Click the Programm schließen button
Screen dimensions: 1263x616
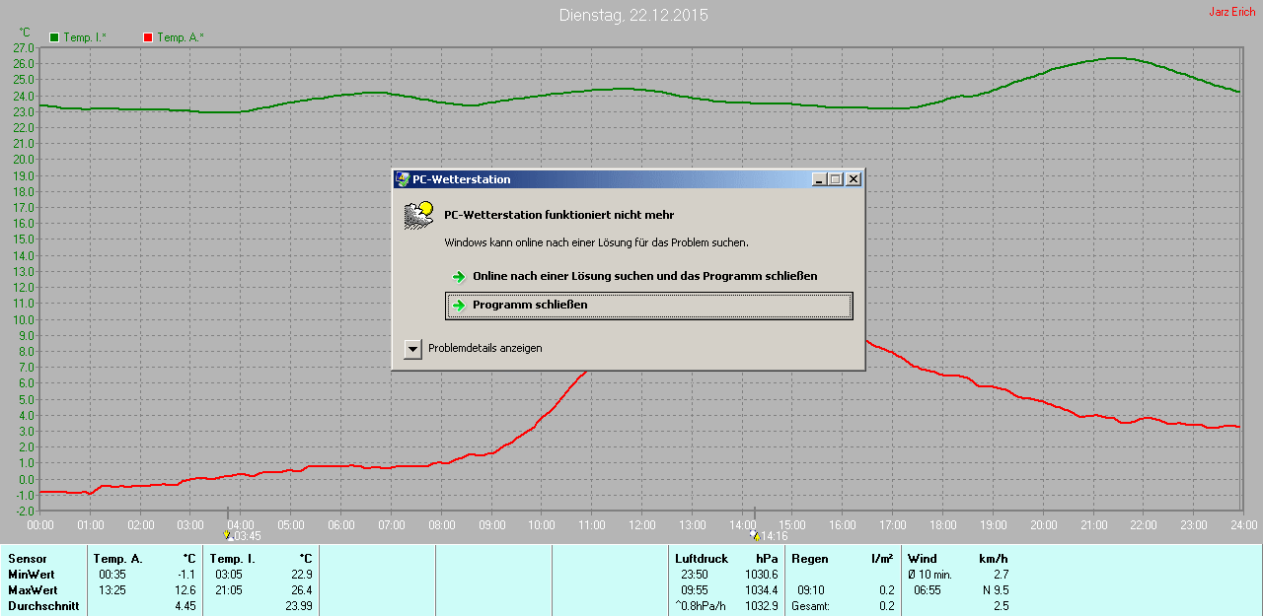[x=648, y=306]
